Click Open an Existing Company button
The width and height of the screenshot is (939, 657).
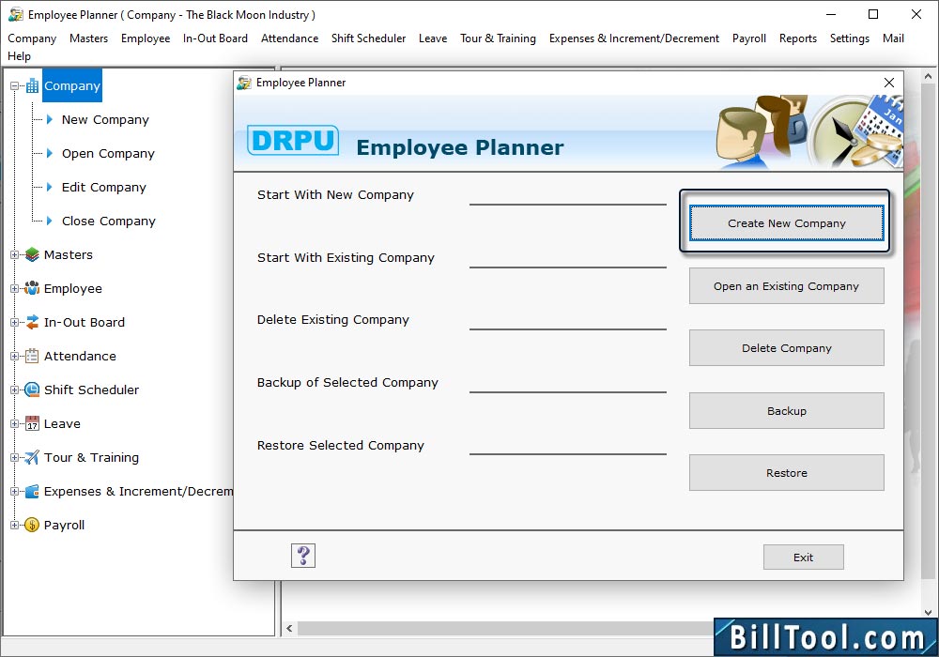tap(786, 286)
